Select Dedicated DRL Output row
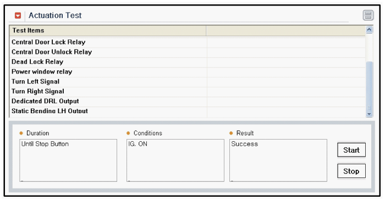Image resolution: width=385 pixels, height=200 pixels. (188, 101)
